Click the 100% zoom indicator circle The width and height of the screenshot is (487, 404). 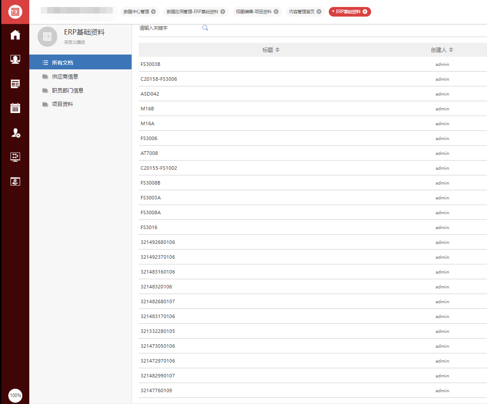click(15, 395)
